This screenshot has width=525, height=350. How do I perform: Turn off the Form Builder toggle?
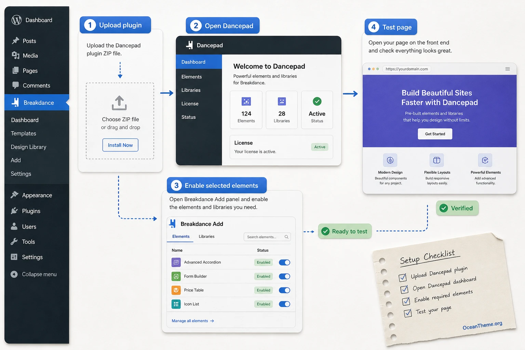[x=284, y=276]
